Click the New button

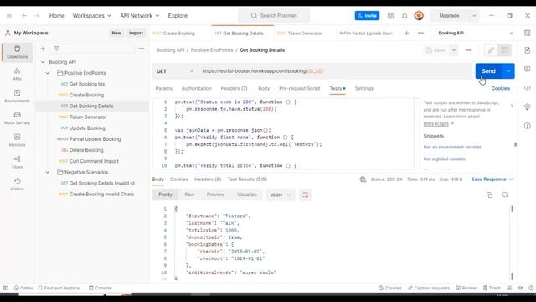116,33
